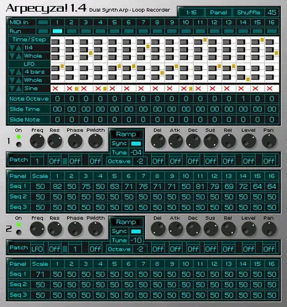287x307 pixels.
Task: Click synth 1 Seq 1 step 1 value 82
Action: 57,187
